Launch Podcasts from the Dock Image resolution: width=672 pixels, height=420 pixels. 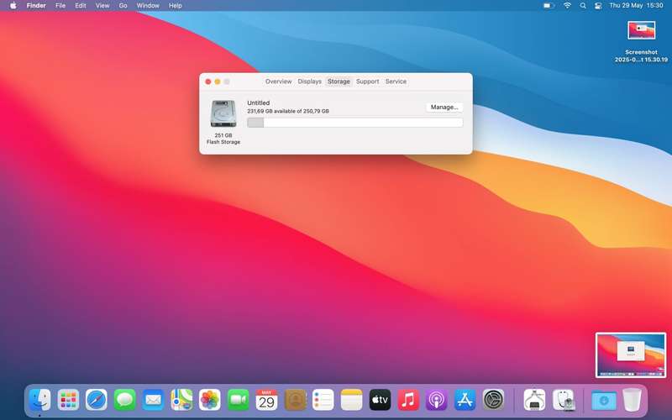436,400
